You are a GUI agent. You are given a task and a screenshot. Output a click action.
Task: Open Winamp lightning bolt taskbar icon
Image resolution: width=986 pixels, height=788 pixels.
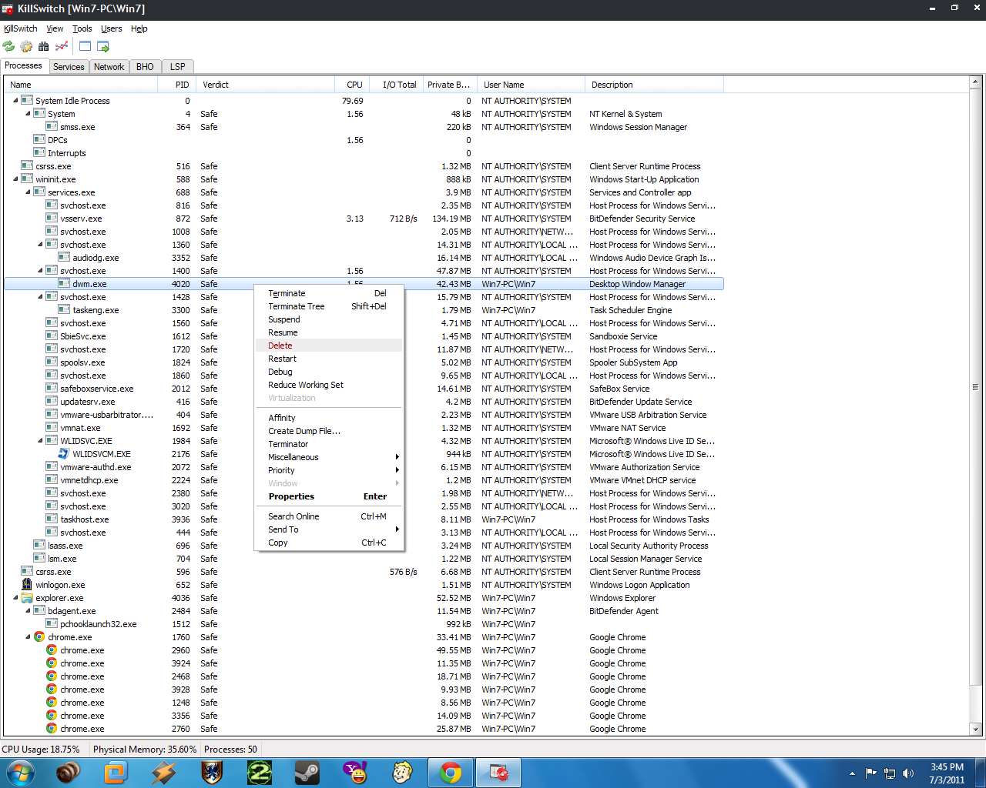[163, 772]
